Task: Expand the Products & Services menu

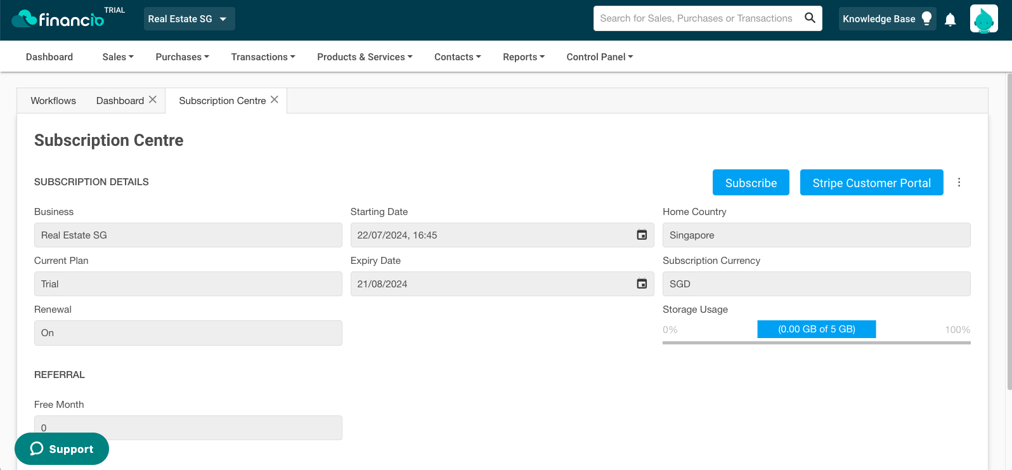Action: click(x=365, y=57)
